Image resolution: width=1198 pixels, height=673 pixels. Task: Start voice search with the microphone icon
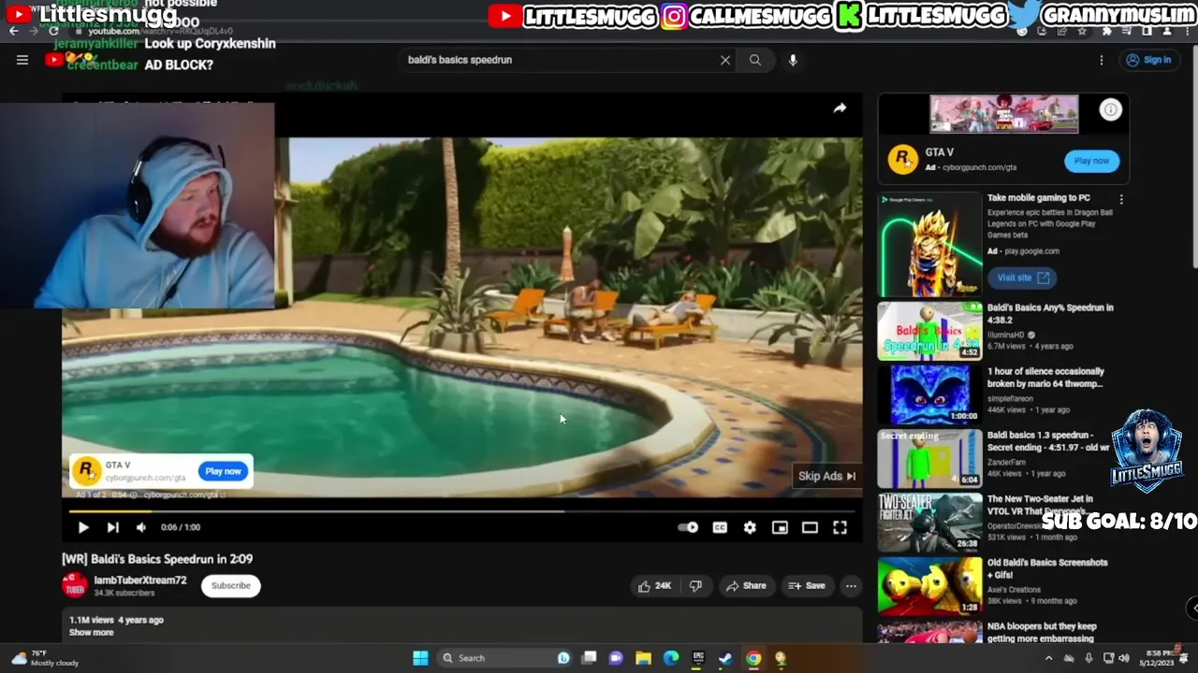point(793,60)
